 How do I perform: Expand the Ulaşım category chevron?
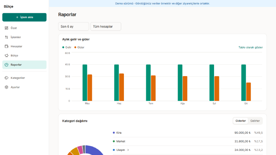point(128,150)
